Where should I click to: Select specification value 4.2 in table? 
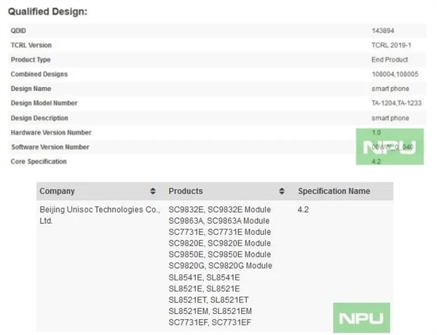(x=303, y=209)
